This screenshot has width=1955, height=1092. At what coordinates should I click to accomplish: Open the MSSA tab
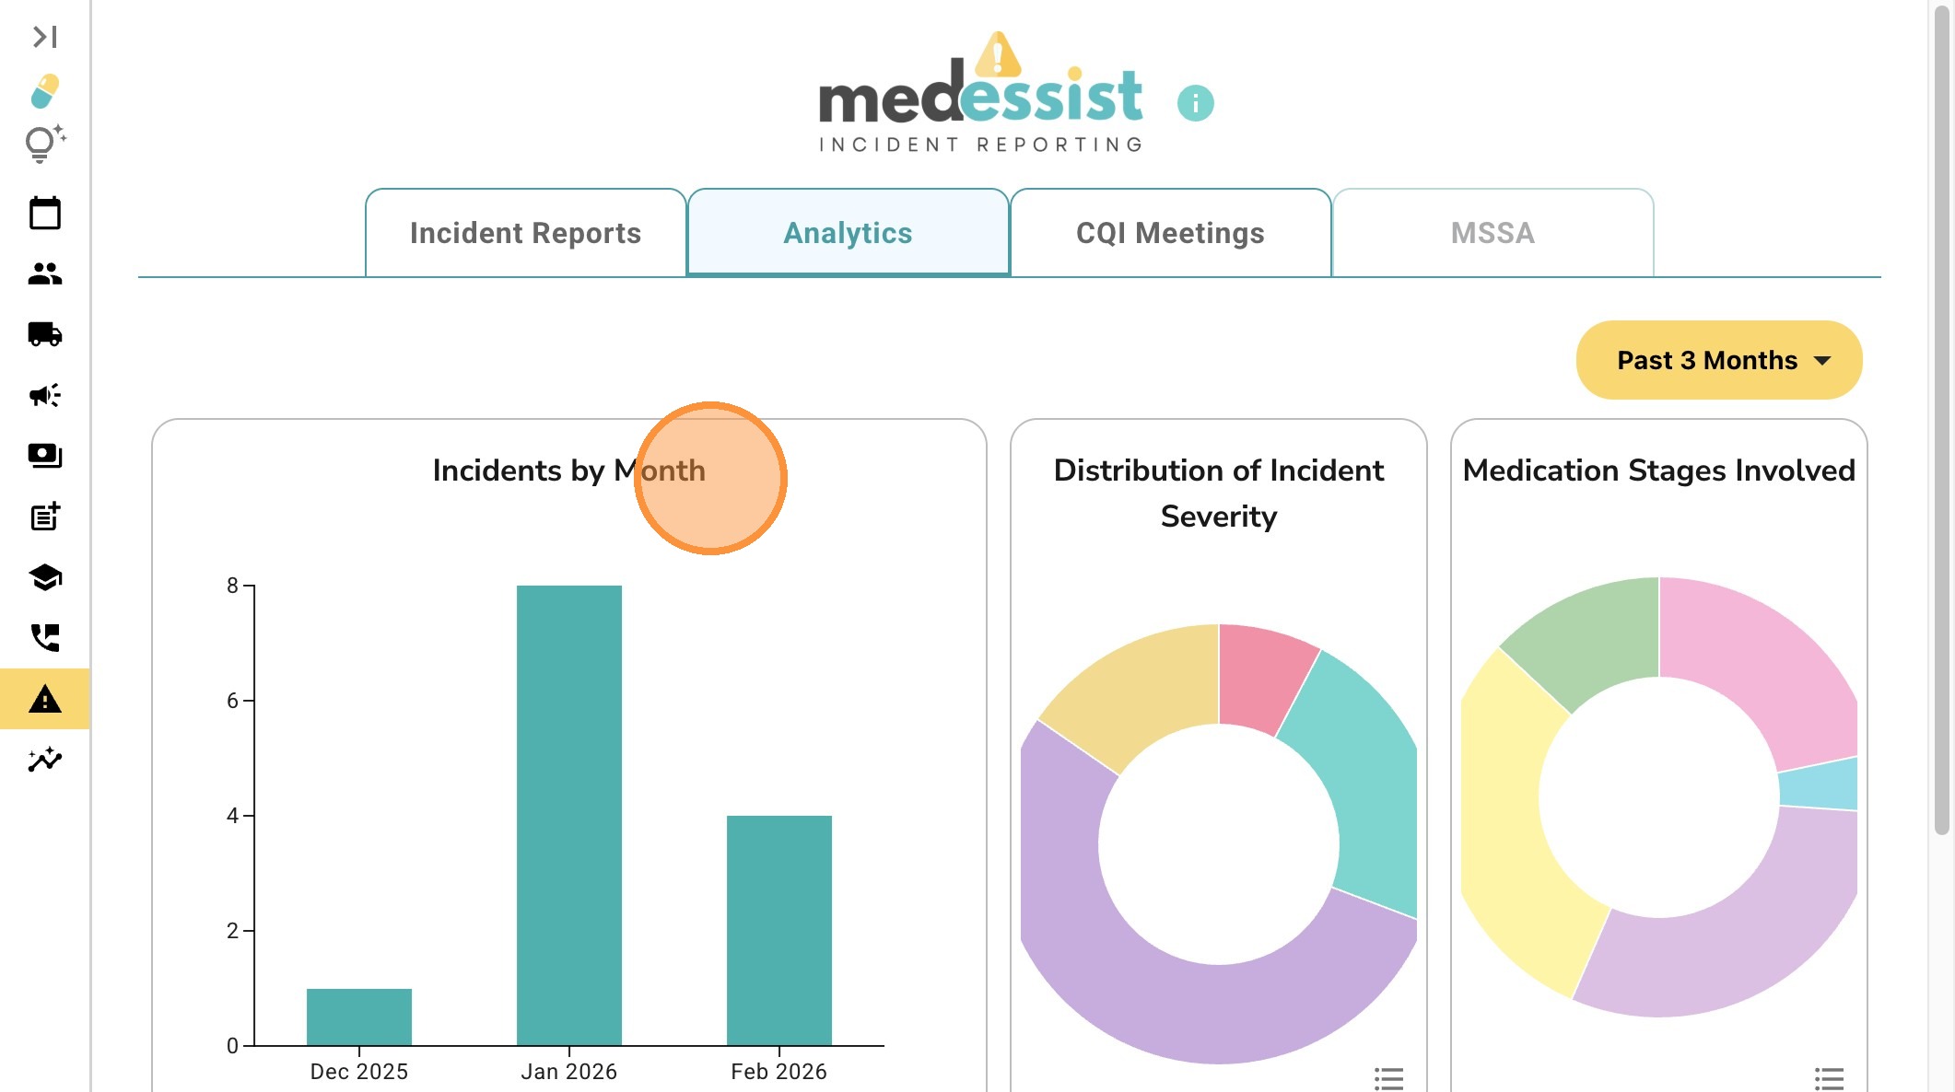click(1493, 233)
